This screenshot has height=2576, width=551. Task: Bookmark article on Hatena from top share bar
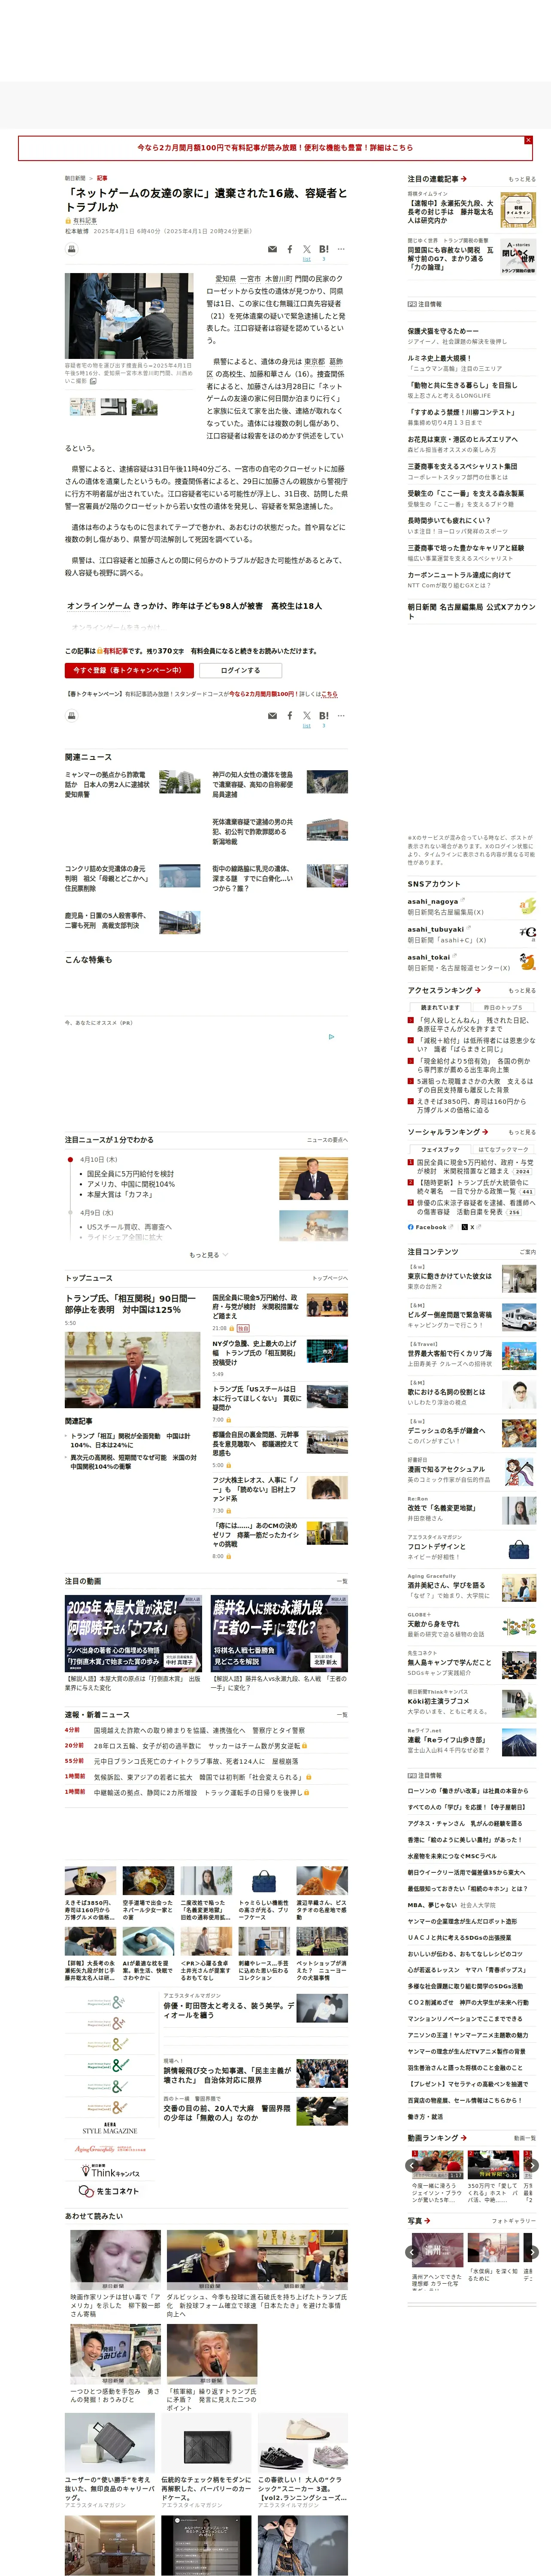tap(323, 249)
